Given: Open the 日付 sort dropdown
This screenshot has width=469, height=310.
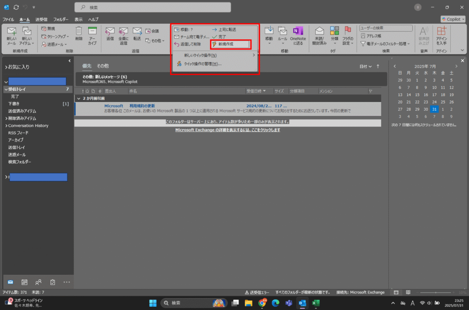Looking at the screenshot, I should pos(365,66).
